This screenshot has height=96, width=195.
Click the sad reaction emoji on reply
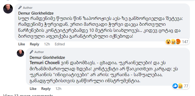180,86
